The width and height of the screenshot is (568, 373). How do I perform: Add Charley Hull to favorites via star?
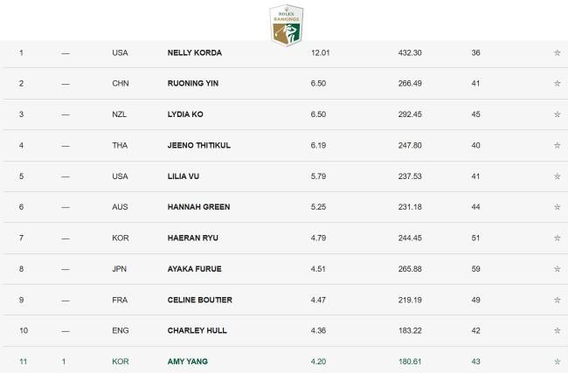557,330
